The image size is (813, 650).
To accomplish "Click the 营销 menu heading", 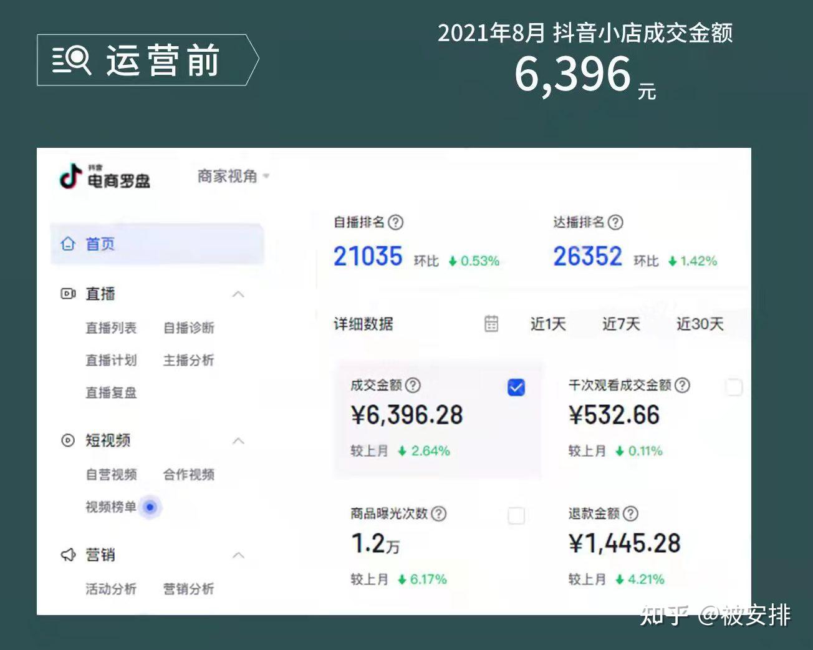I will coord(100,555).
